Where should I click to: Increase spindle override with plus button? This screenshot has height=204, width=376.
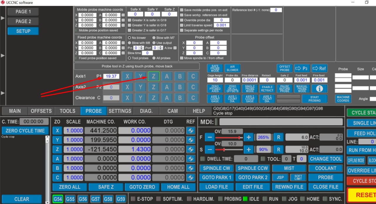click(x=249, y=149)
